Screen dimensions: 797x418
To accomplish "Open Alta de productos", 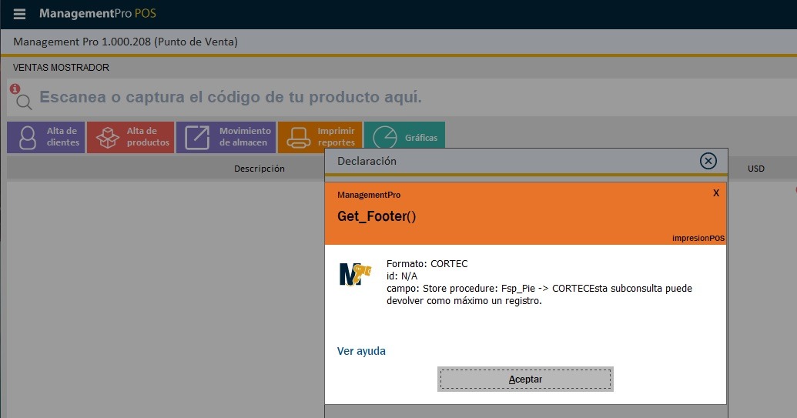I will click(x=131, y=137).
